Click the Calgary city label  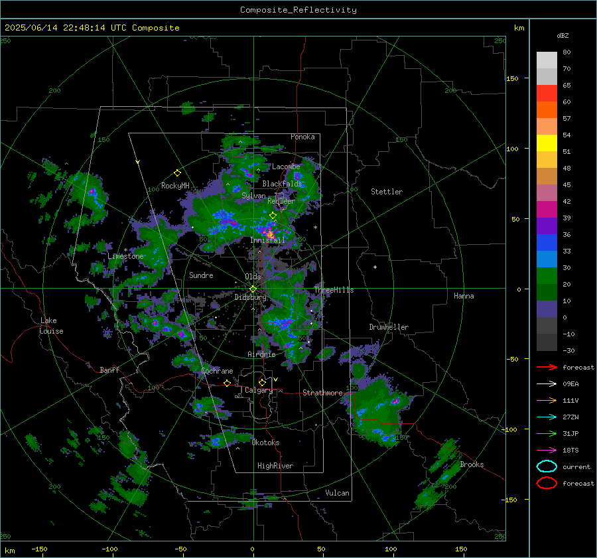click(259, 390)
